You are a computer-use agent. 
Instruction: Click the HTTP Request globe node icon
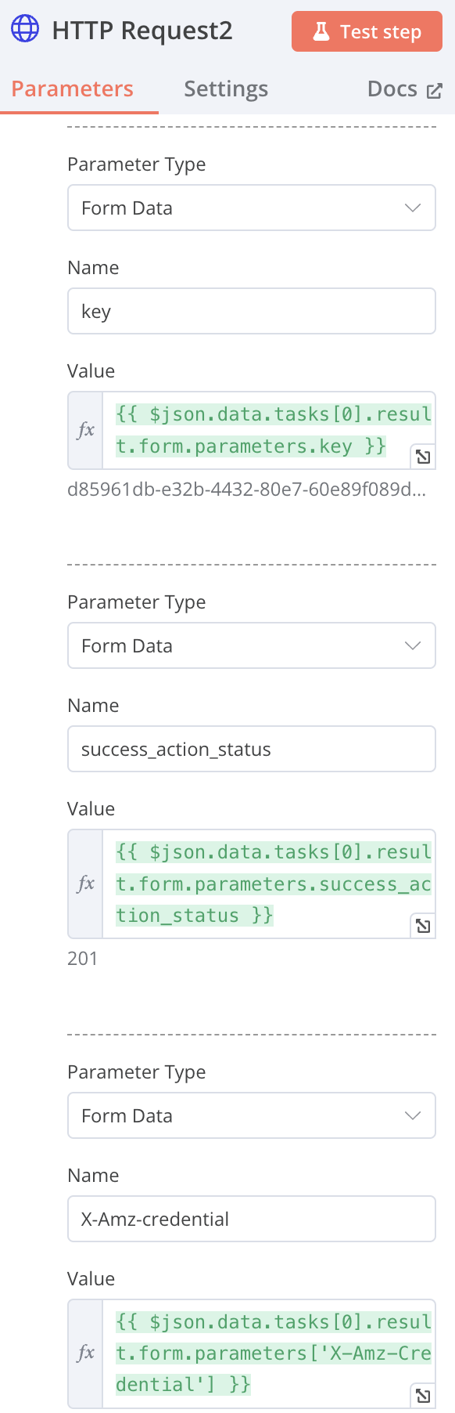(x=25, y=29)
